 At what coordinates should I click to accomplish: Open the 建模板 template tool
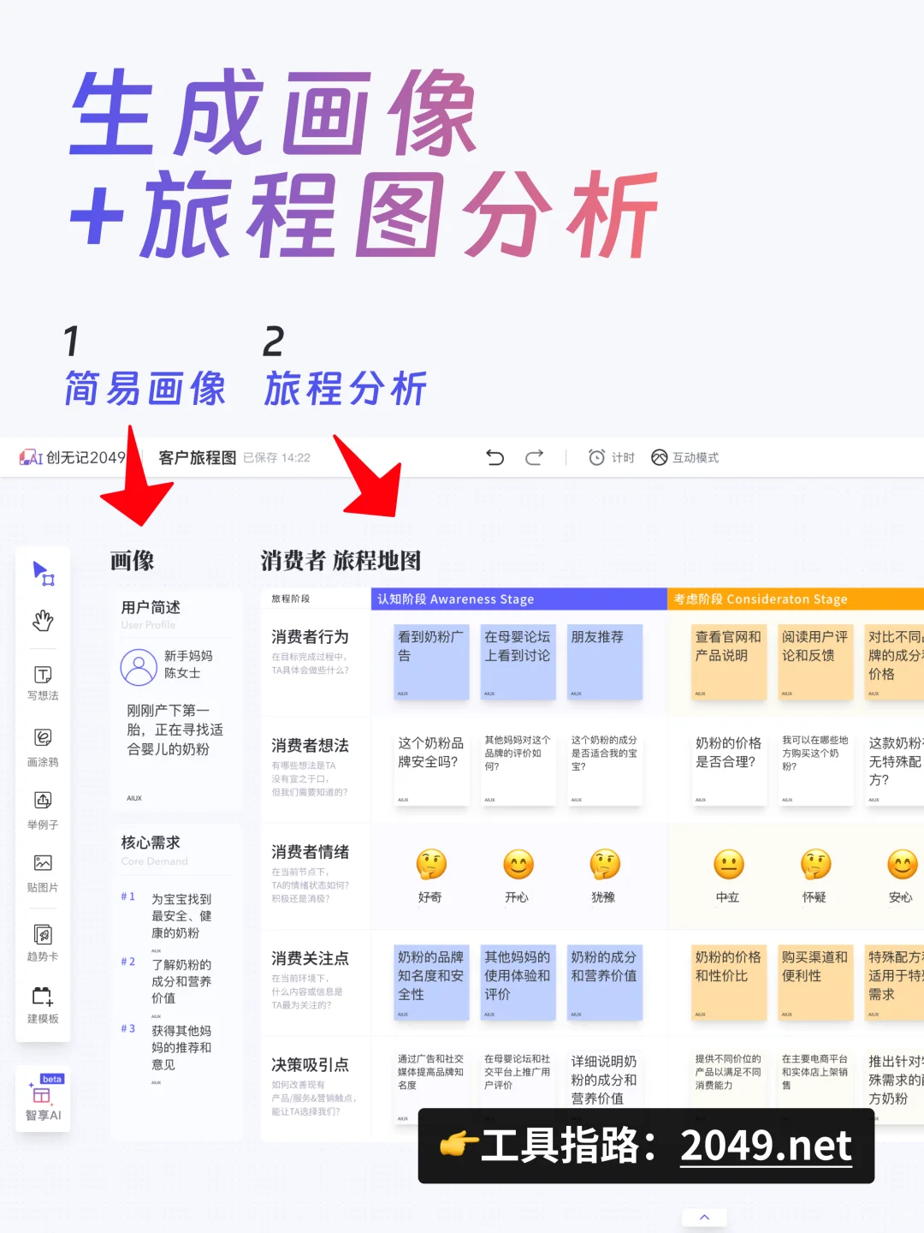43,1005
